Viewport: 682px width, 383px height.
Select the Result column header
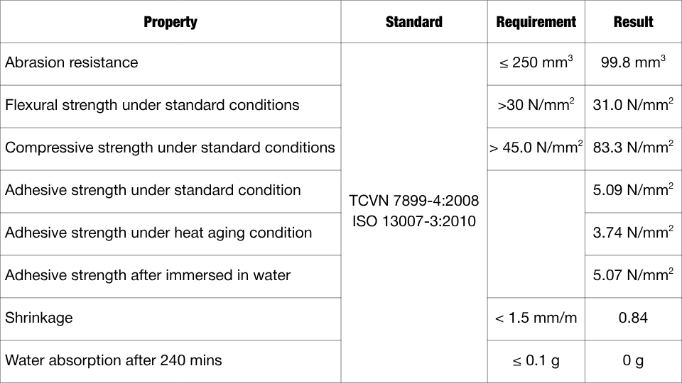633,22
